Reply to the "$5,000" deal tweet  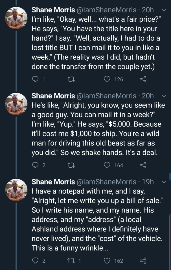35,165
